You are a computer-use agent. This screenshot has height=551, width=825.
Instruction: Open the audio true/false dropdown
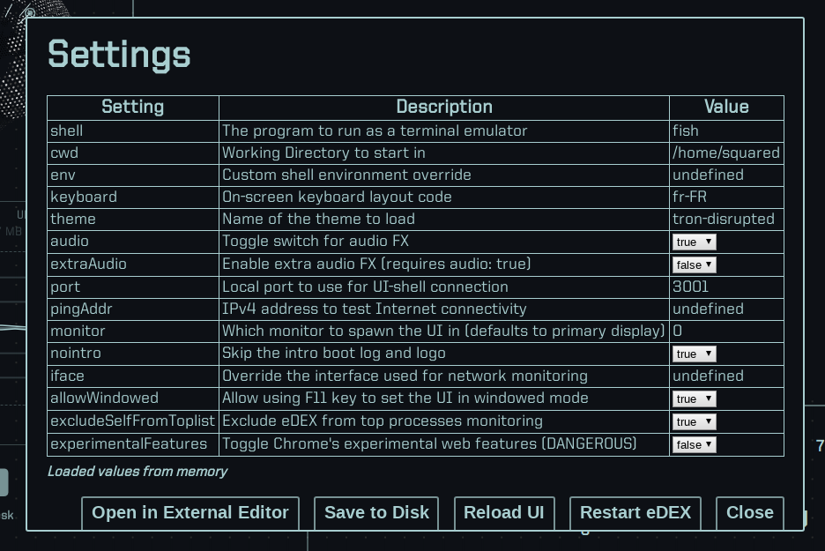pyautogui.click(x=694, y=242)
